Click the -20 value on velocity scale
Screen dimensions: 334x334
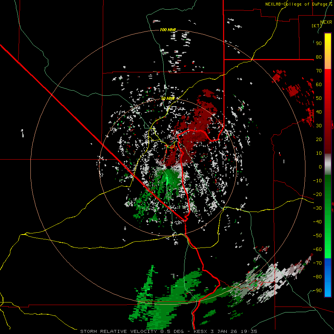coord(317,194)
